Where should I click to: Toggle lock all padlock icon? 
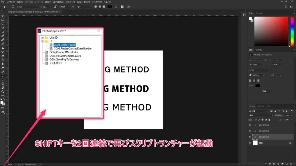coord(269,120)
